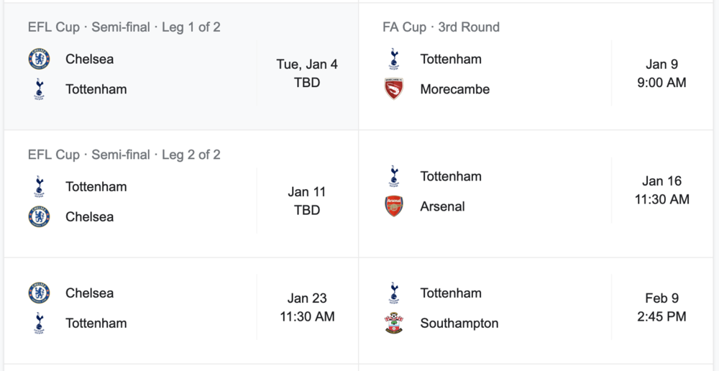Screen dimensions: 719x371
Task: Click the FA Cup 3rd Round header
Action: (x=441, y=27)
